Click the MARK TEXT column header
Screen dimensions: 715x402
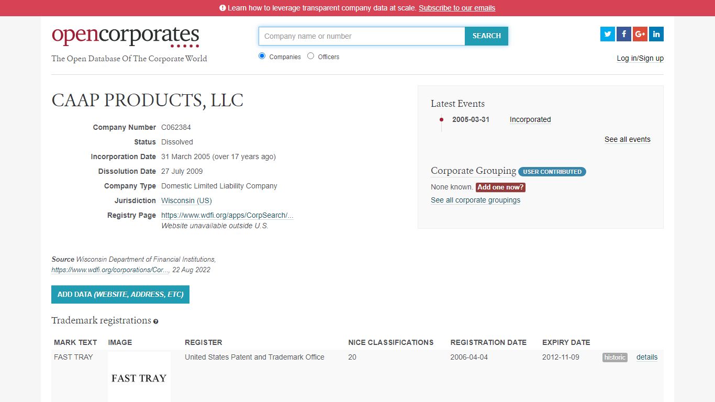pyautogui.click(x=75, y=342)
